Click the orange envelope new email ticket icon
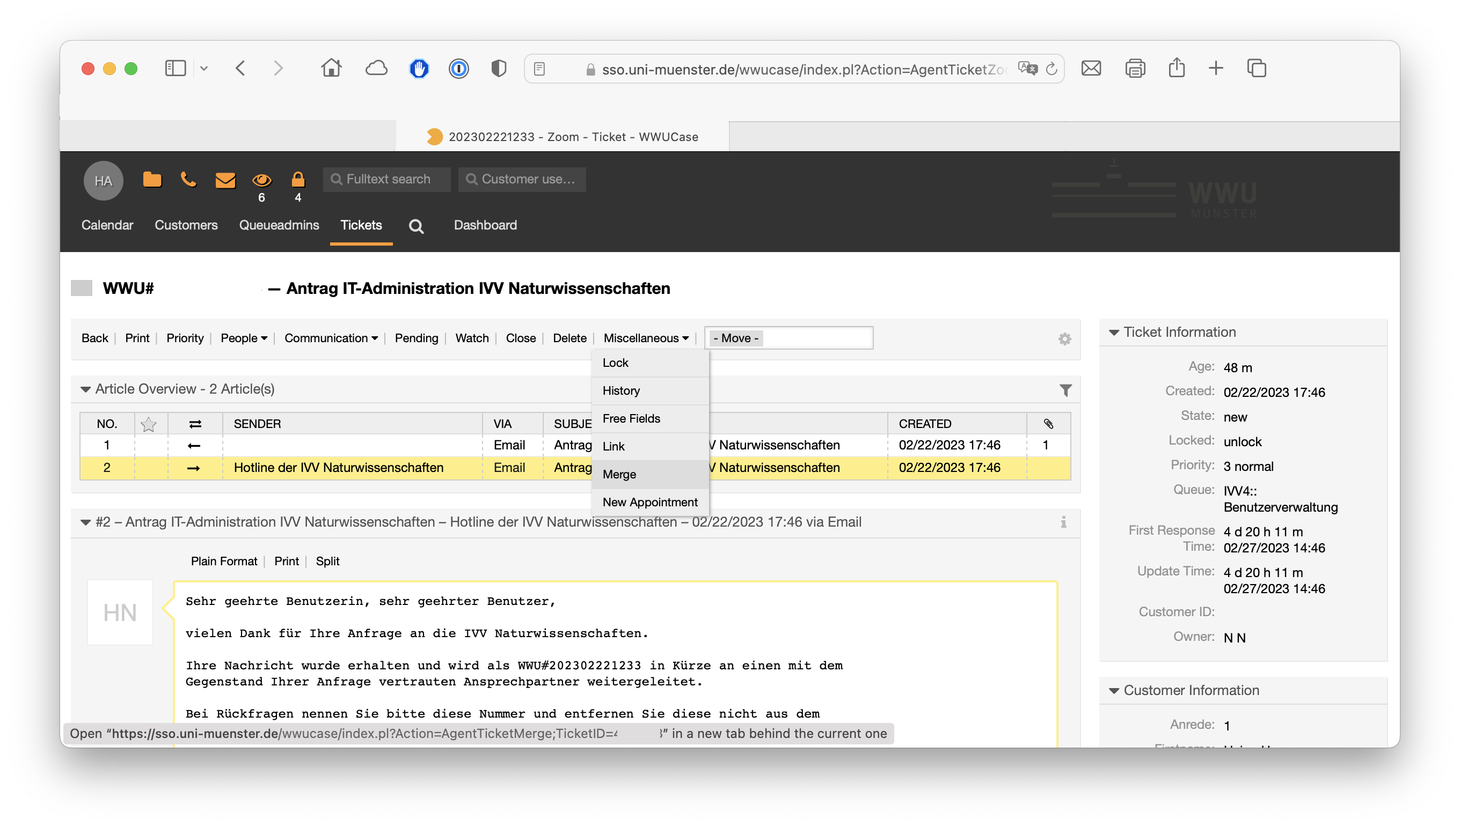The height and width of the screenshot is (827, 1460). pyautogui.click(x=225, y=180)
